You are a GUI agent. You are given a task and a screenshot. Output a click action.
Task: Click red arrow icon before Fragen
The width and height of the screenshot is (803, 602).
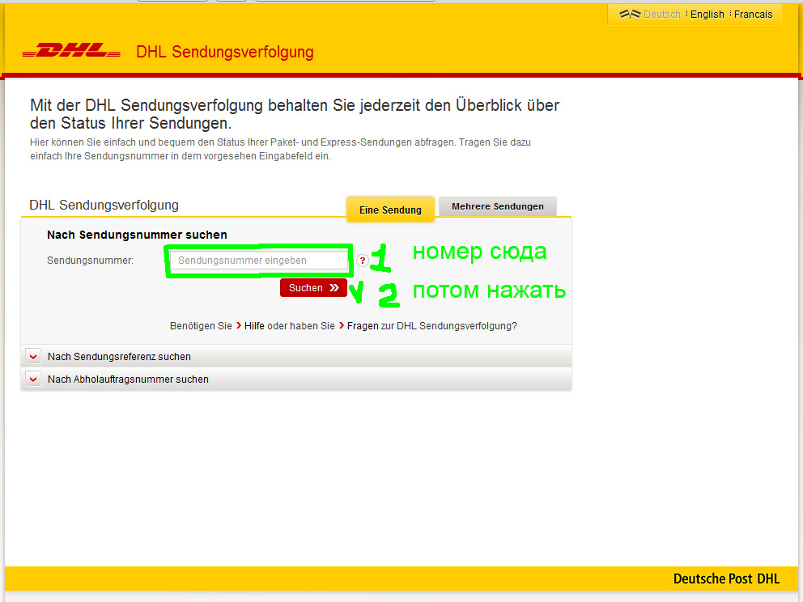(x=342, y=326)
